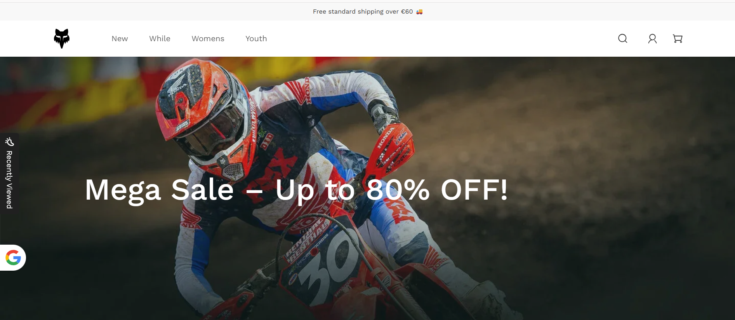
Task: Open the While menu item
Action: 160,38
